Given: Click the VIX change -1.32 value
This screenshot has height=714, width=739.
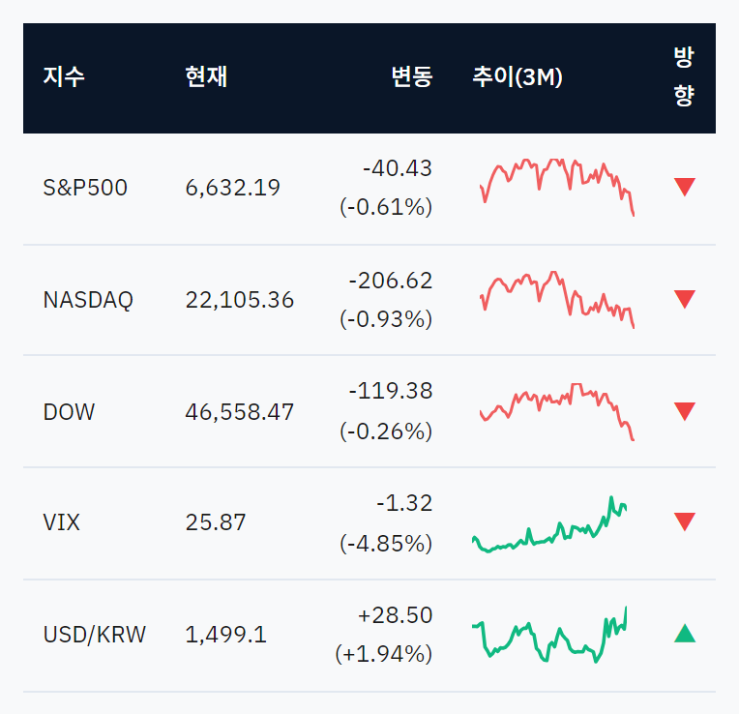Looking at the screenshot, I should coord(404,503).
